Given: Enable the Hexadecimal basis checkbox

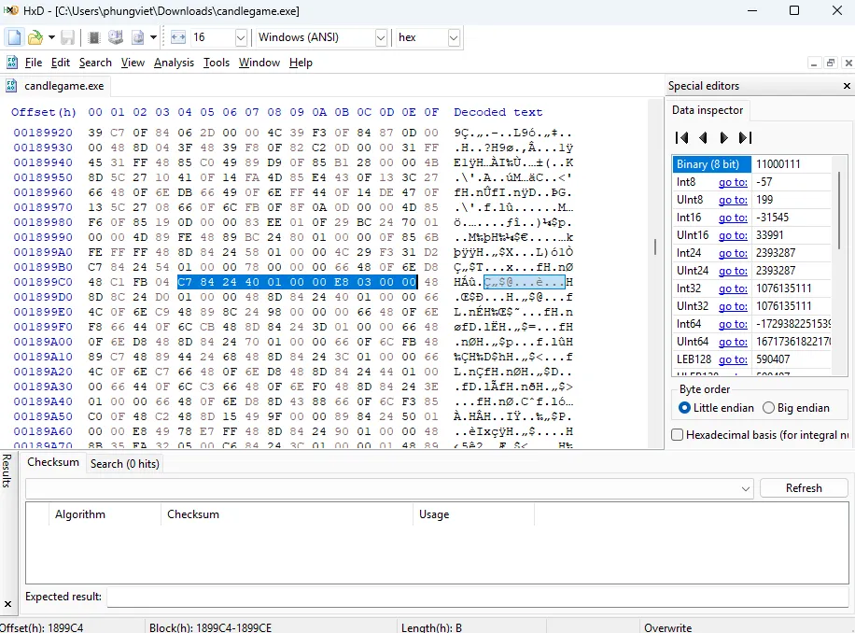Looking at the screenshot, I should click(678, 434).
